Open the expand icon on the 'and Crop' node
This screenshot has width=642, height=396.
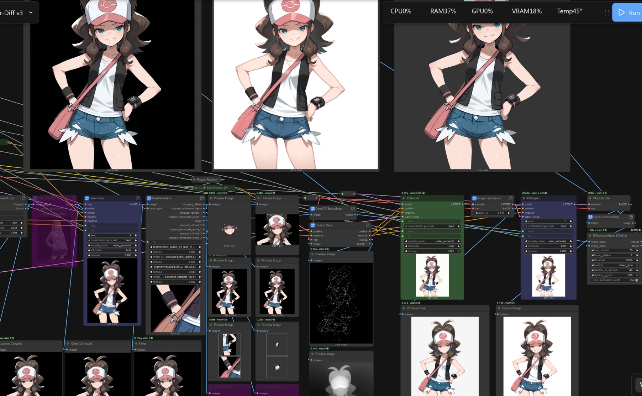point(23,198)
